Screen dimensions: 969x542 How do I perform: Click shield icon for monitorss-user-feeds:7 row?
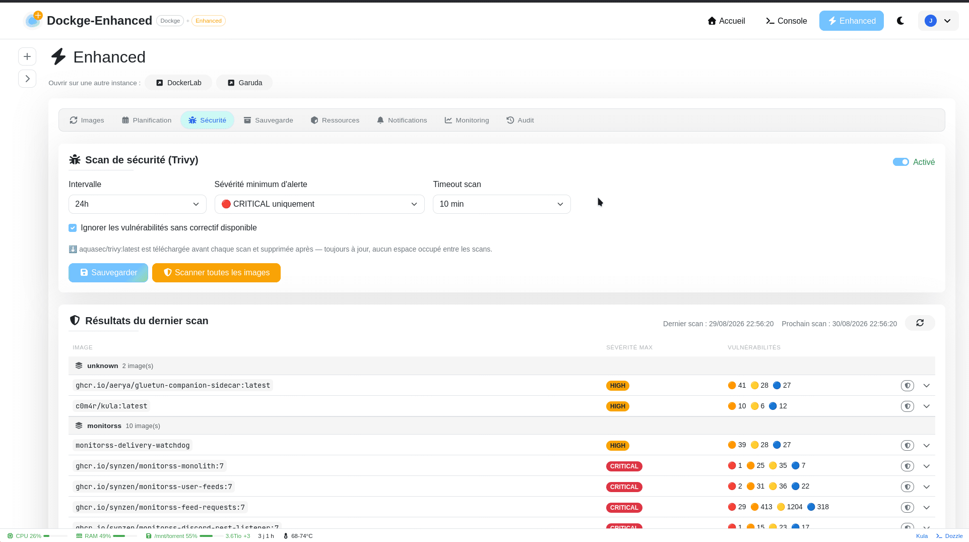(907, 487)
